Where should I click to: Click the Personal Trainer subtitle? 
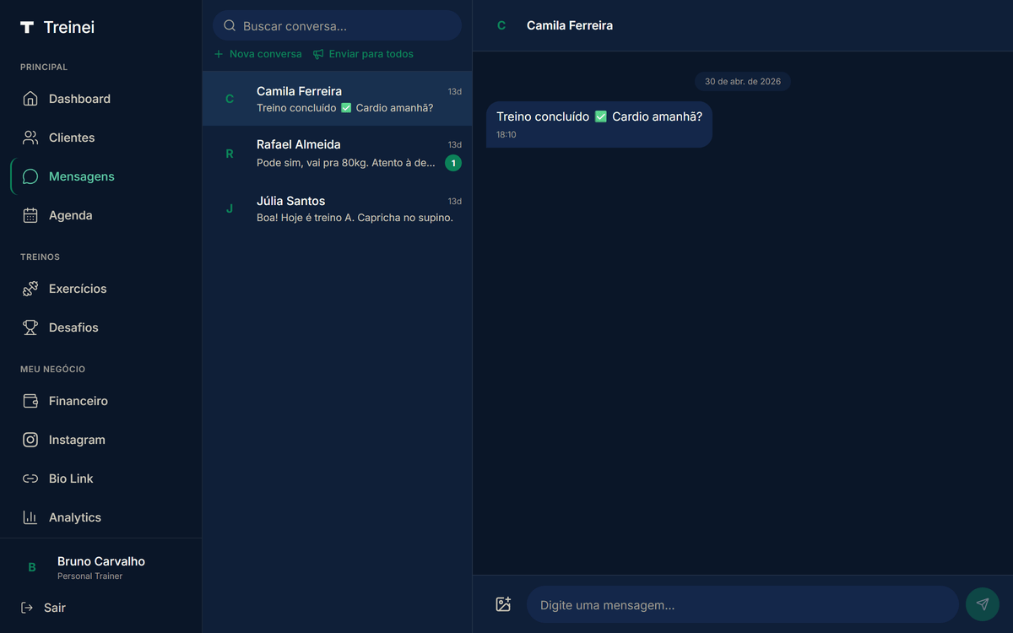(89, 576)
